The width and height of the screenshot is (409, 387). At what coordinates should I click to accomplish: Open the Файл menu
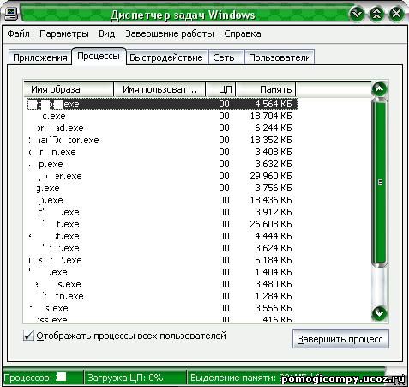pos(18,33)
